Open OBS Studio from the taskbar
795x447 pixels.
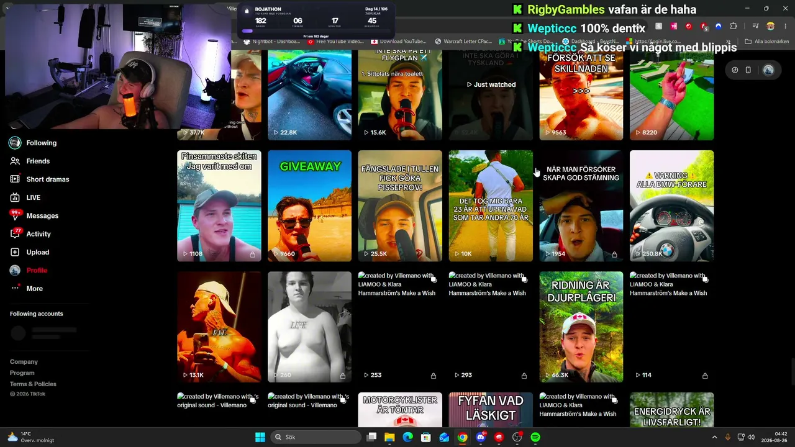tap(517, 437)
